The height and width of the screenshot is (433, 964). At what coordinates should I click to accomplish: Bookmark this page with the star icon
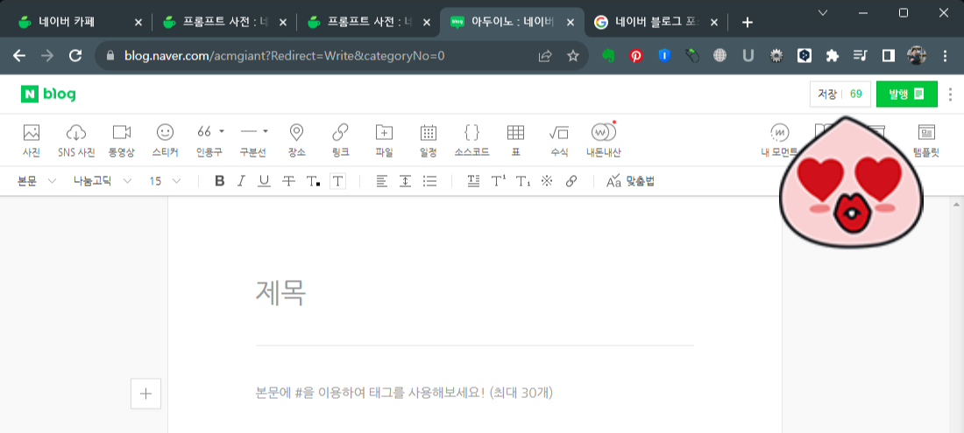(573, 56)
